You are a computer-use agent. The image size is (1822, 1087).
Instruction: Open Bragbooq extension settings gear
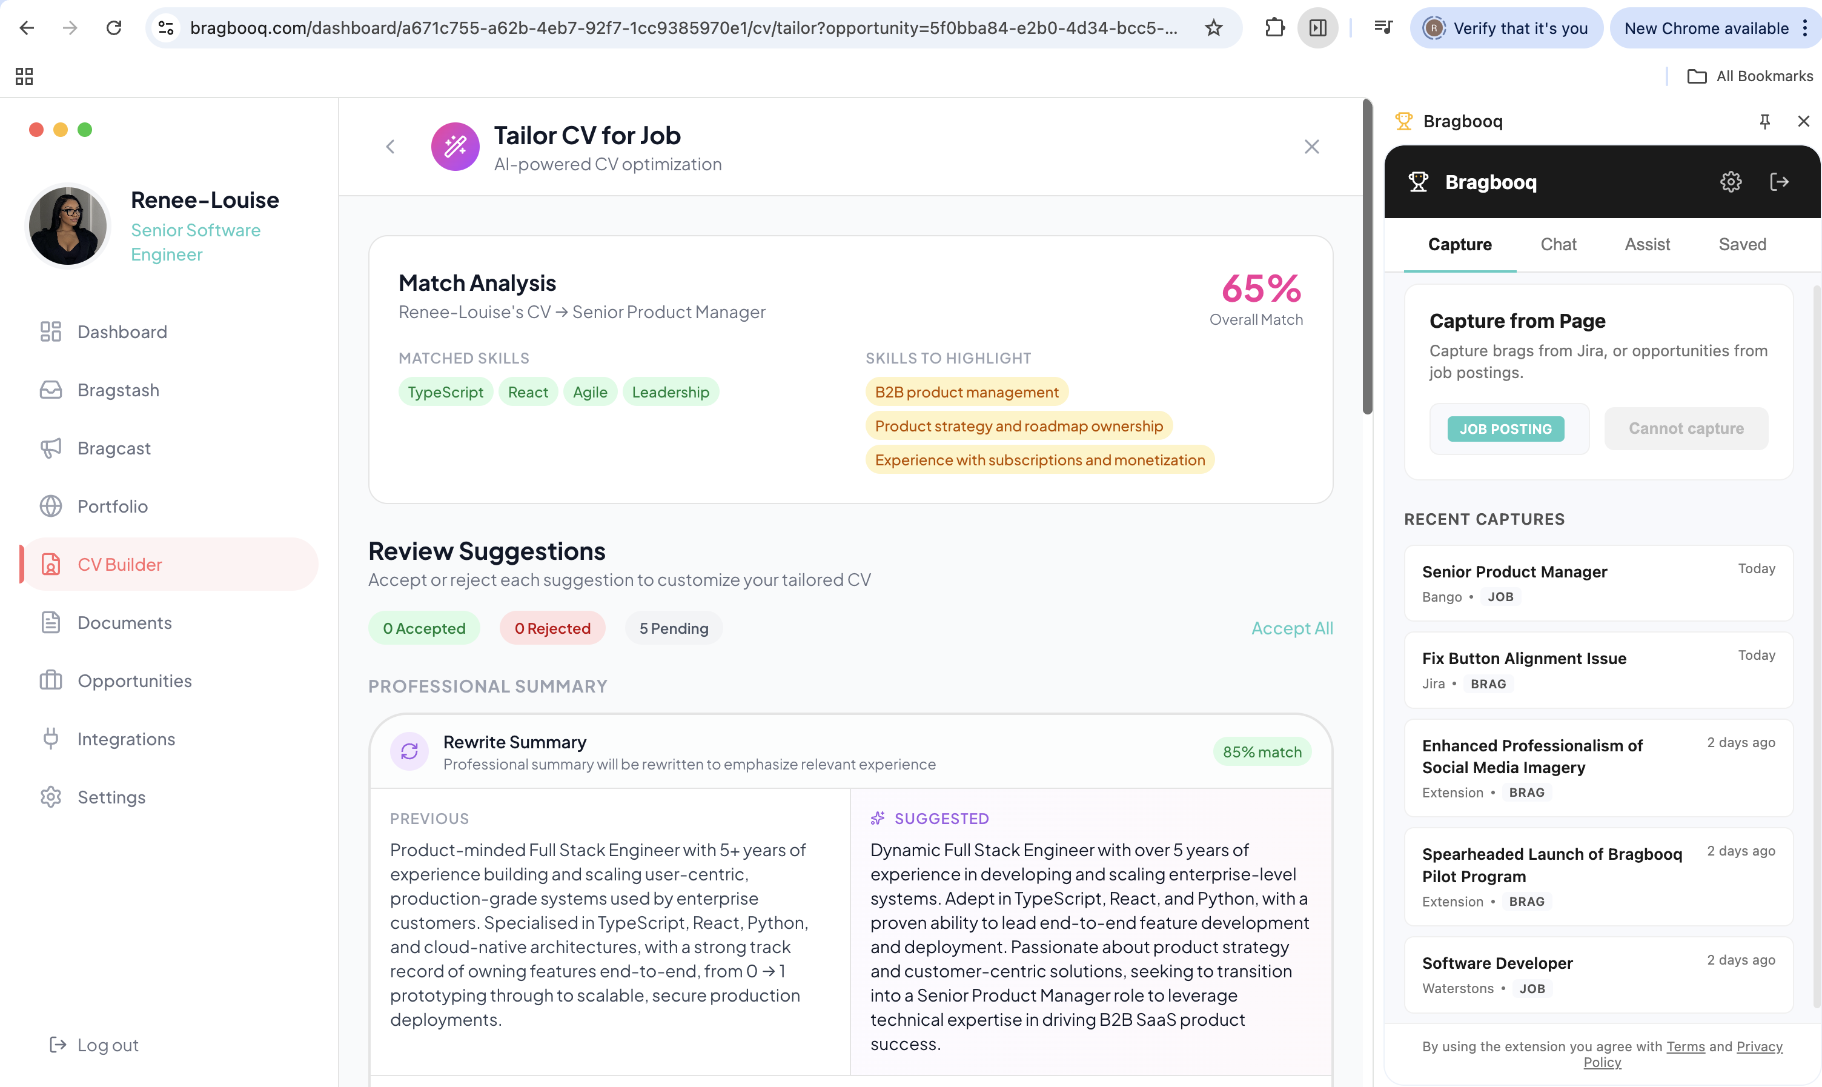(x=1730, y=182)
